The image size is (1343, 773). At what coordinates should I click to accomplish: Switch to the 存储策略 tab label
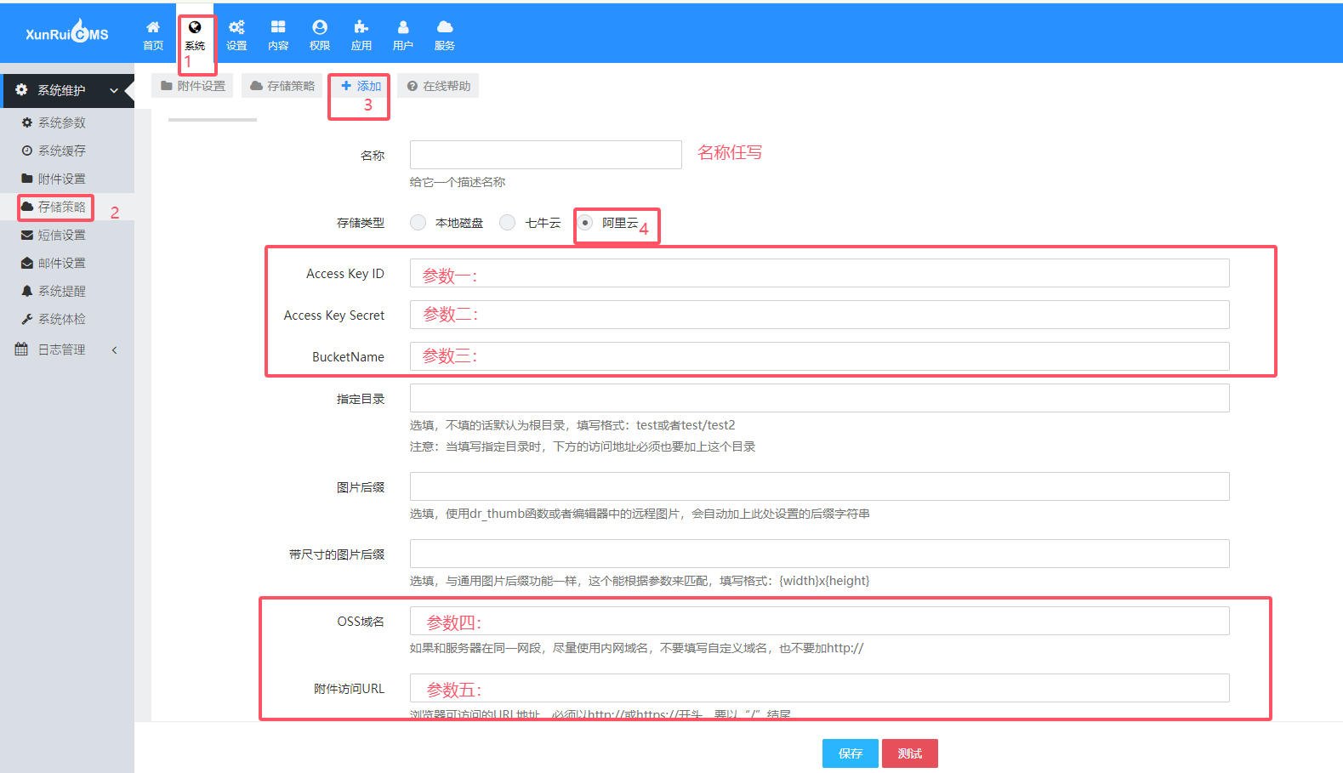tap(291, 86)
